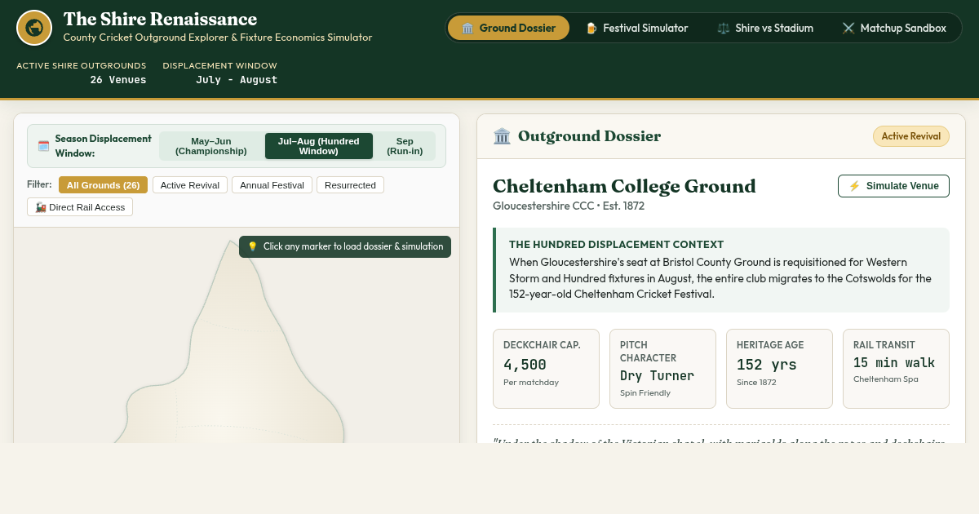Screen dimensions: 979x514
Task: Click the Simulate Venue button
Action: [x=893, y=186]
